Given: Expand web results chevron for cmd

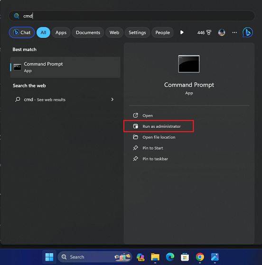Looking at the screenshot, I should click(112, 99).
